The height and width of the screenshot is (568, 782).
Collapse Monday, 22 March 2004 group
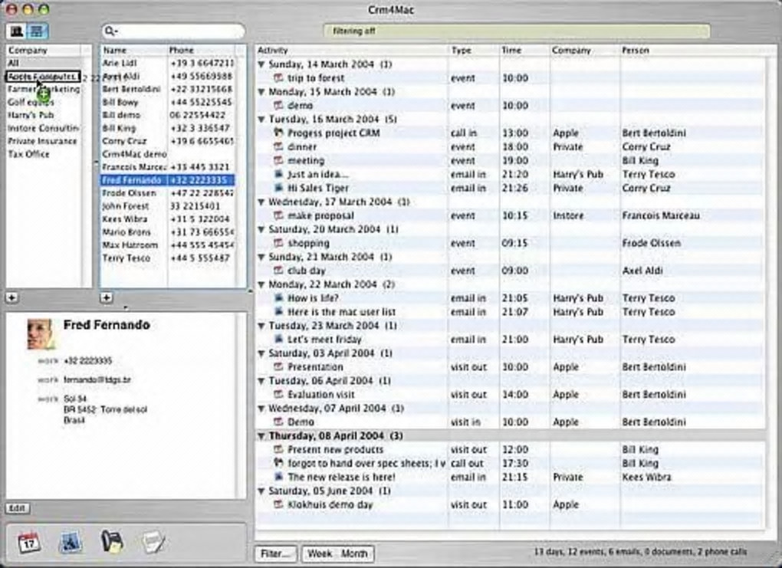point(261,284)
